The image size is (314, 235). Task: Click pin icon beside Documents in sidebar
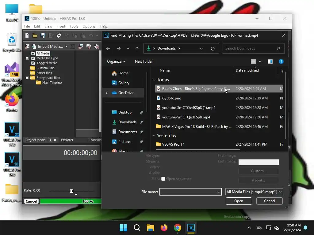pyautogui.click(x=141, y=132)
